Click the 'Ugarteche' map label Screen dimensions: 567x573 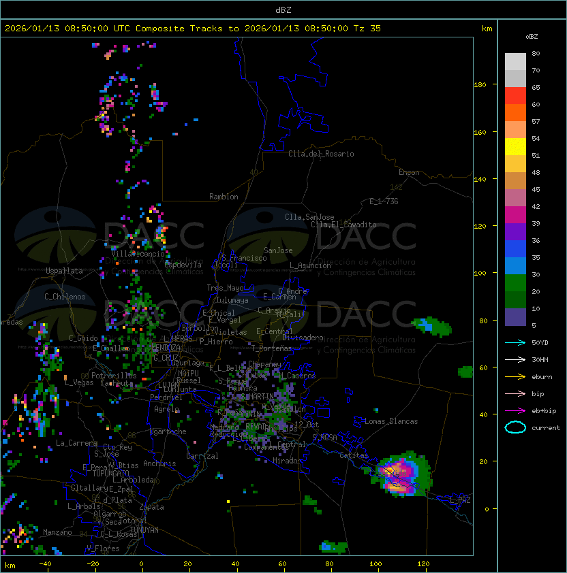[168, 431]
